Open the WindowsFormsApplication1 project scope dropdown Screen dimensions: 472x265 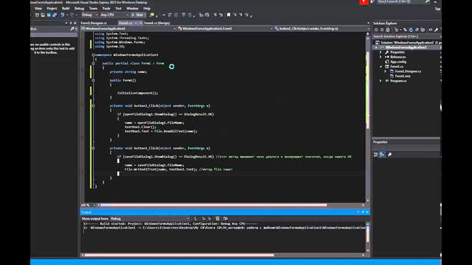pyautogui.click(x=128, y=28)
